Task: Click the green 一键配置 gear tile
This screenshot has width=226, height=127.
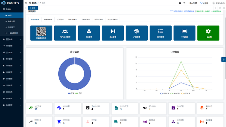Action: click(208, 33)
